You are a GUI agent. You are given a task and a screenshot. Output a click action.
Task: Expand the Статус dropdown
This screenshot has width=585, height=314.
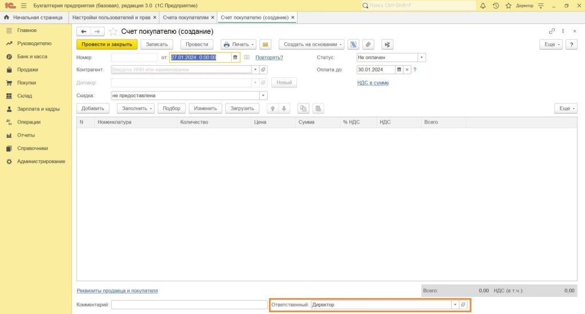422,57
